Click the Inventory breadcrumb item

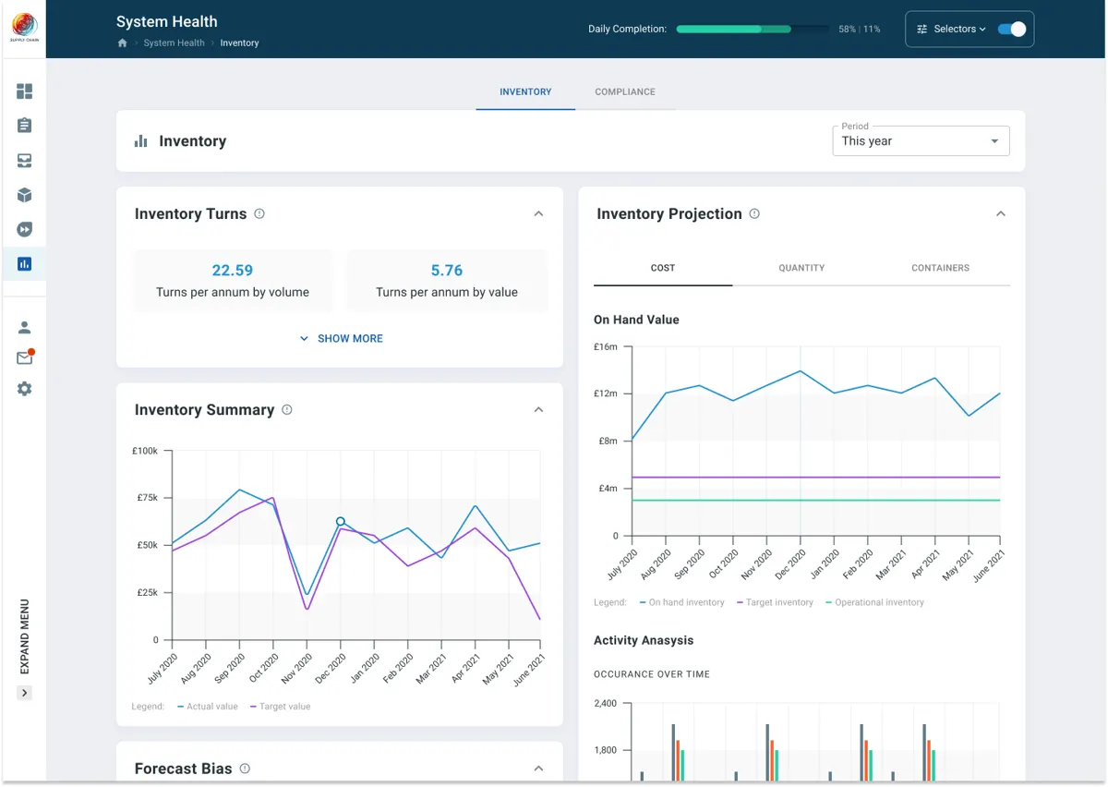coord(239,43)
